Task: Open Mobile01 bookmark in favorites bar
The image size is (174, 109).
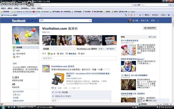Action: 45,11
